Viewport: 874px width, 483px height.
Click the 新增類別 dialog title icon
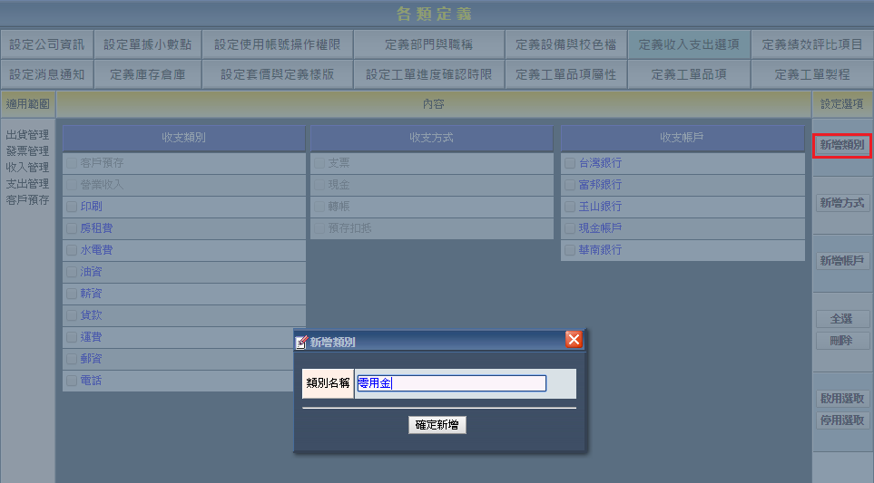[x=302, y=342]
